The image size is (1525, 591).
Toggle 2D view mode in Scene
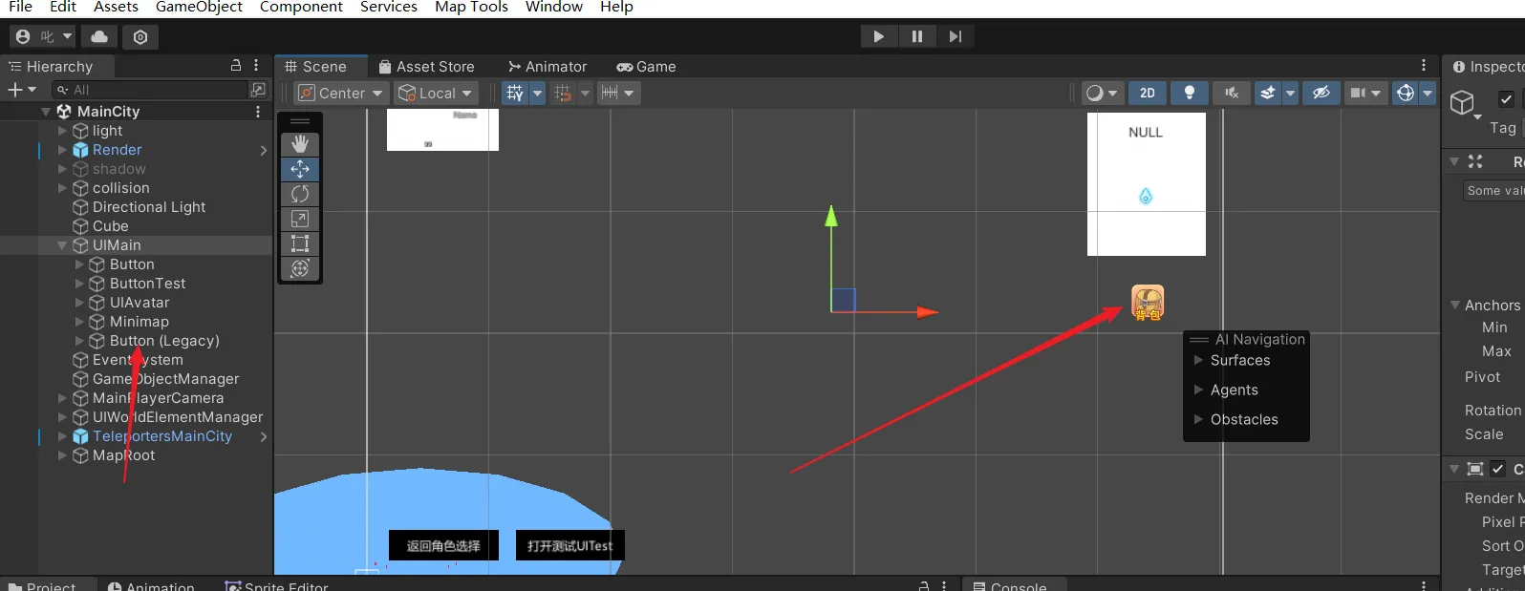click(x=1148, y=93)
